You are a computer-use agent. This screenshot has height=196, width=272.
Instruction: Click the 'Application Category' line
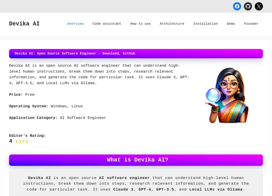[x=57, y=118]
